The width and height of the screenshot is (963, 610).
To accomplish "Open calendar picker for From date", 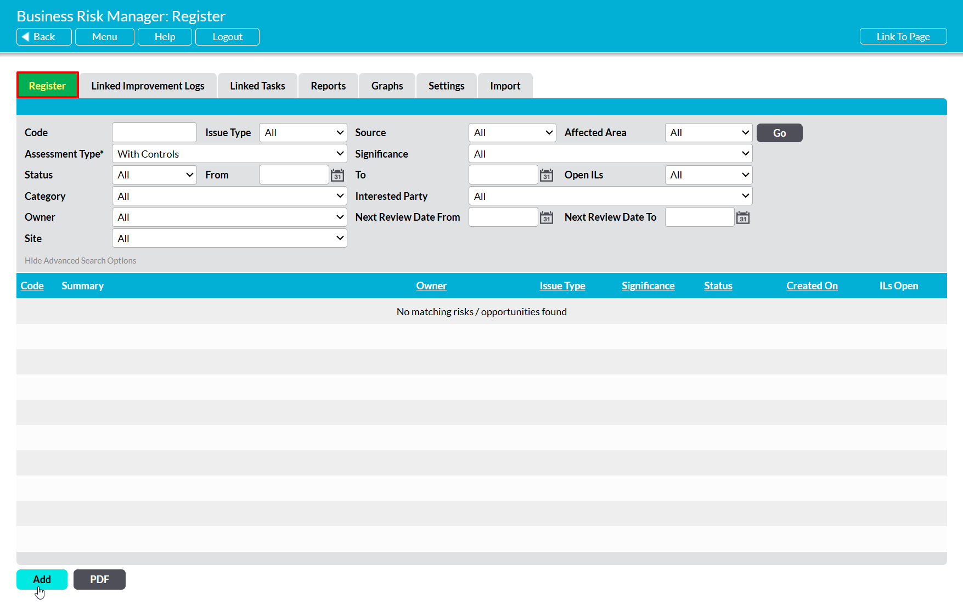I will [337, 175].
